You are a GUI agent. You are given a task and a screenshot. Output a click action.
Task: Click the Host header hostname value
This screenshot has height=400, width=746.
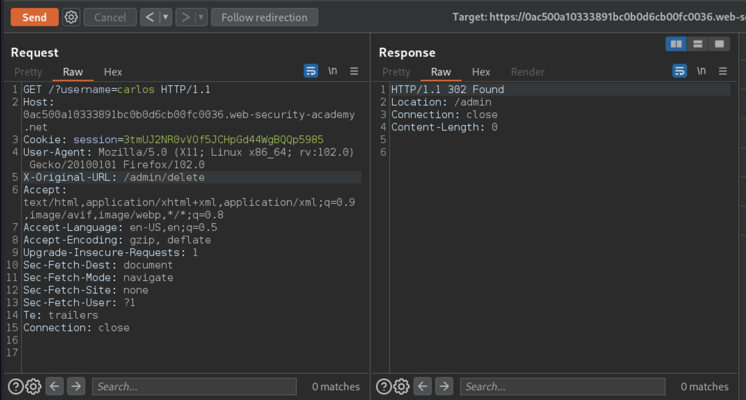189,121
